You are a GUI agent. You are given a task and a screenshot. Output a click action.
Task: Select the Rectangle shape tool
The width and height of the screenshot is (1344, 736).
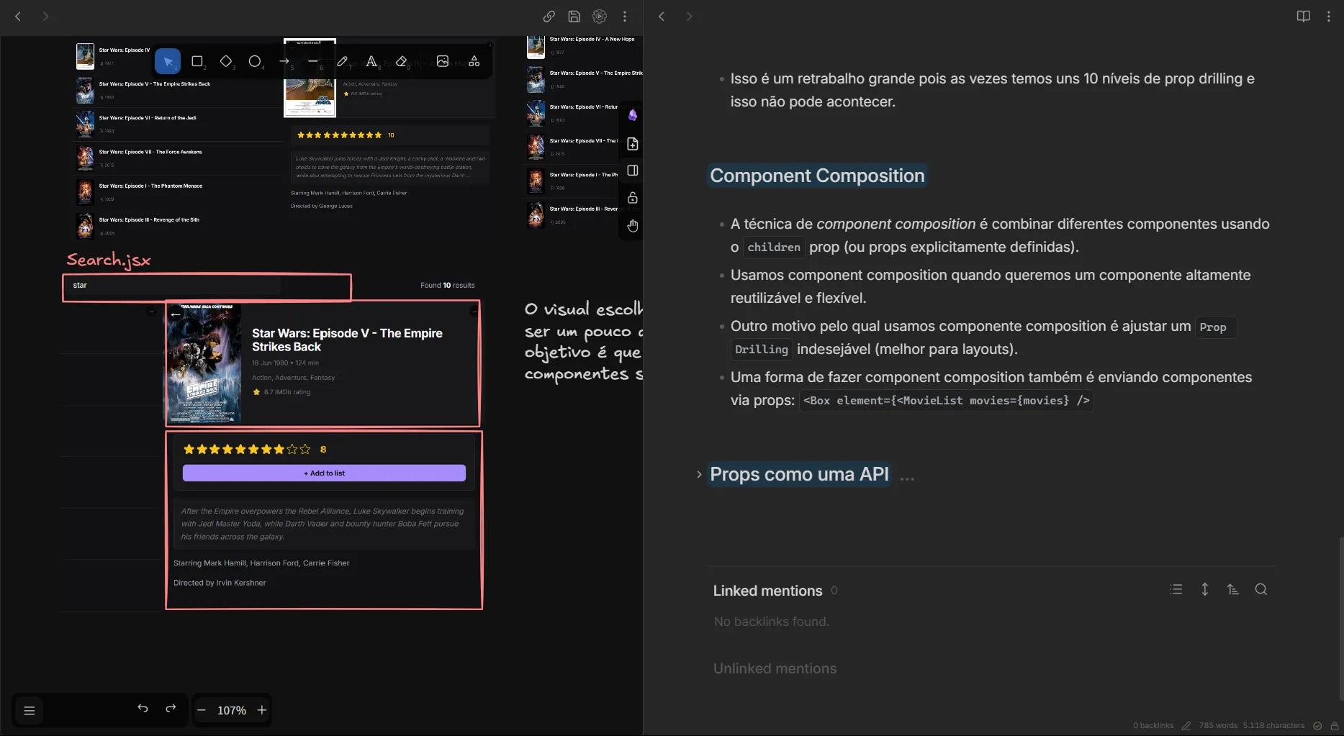tap(197, 62)
